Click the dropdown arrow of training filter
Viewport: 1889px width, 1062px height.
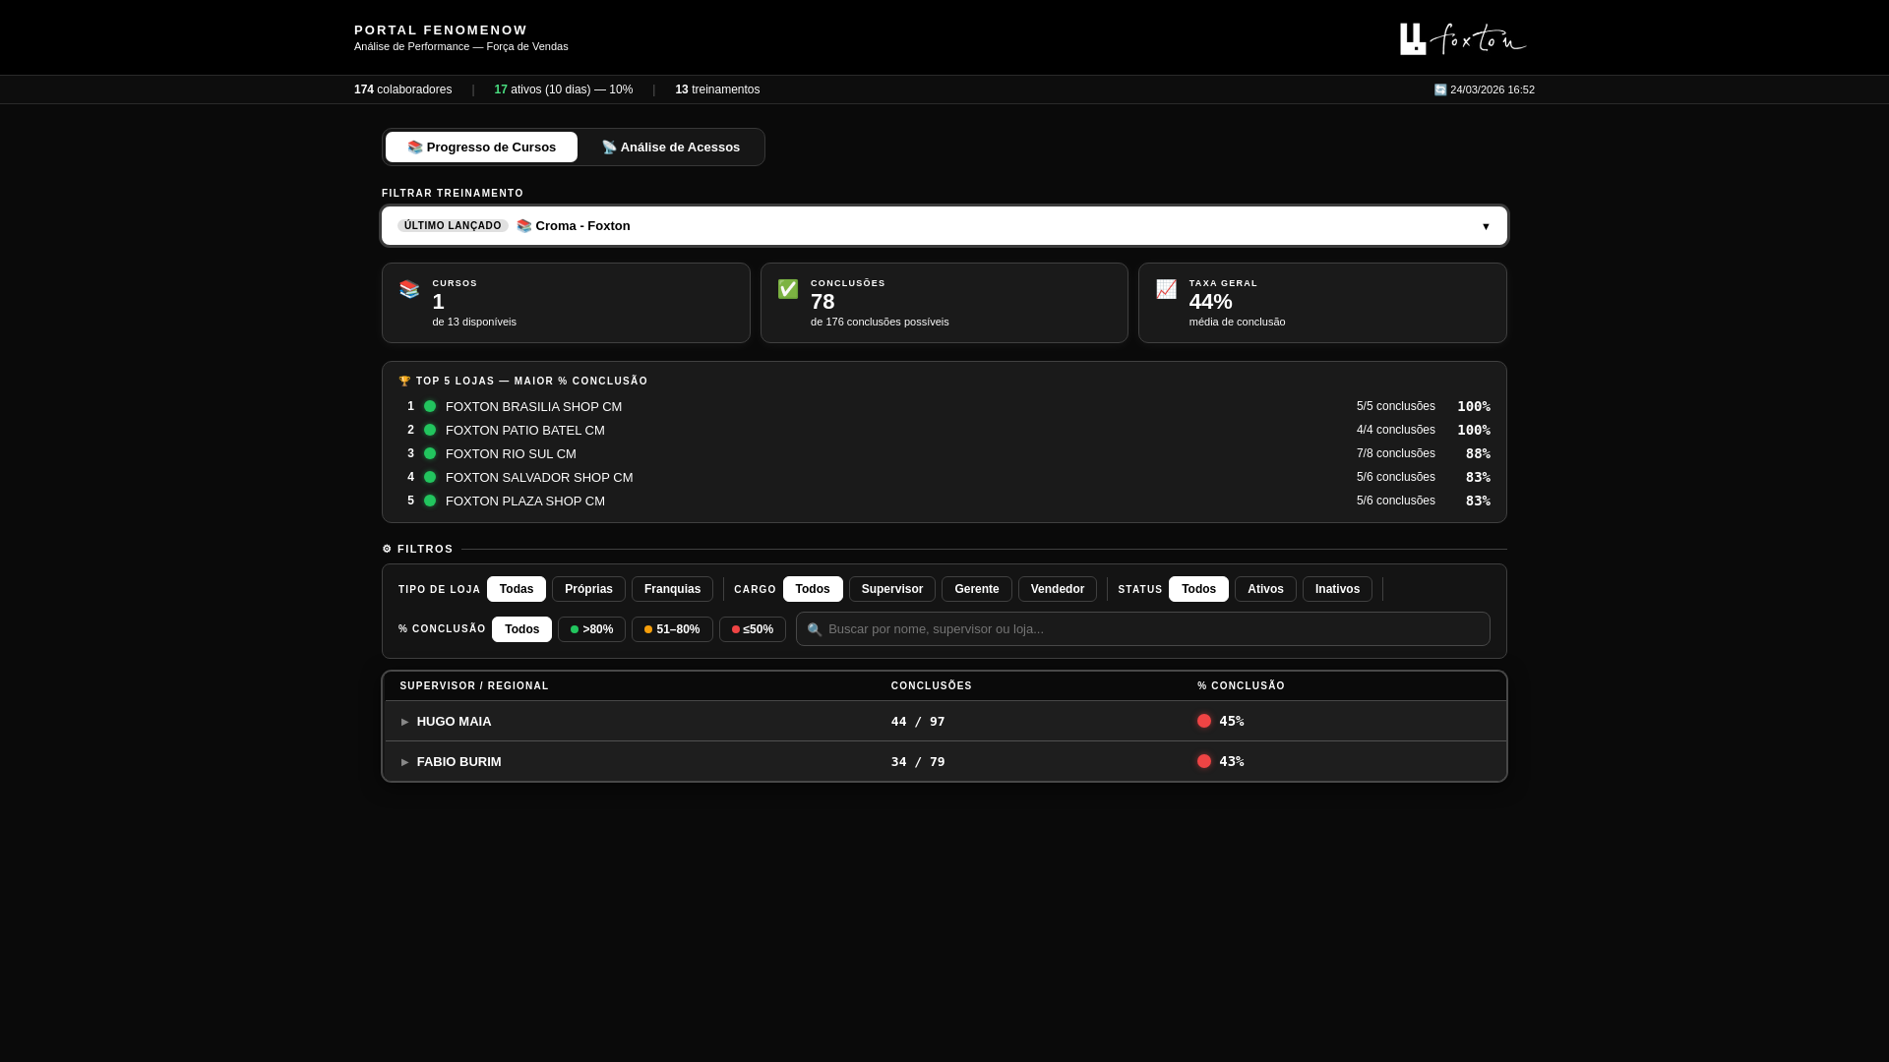point(1486,226)
